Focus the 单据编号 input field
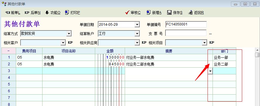The width and height of the screenshot is (260, 106). point(186,24)
